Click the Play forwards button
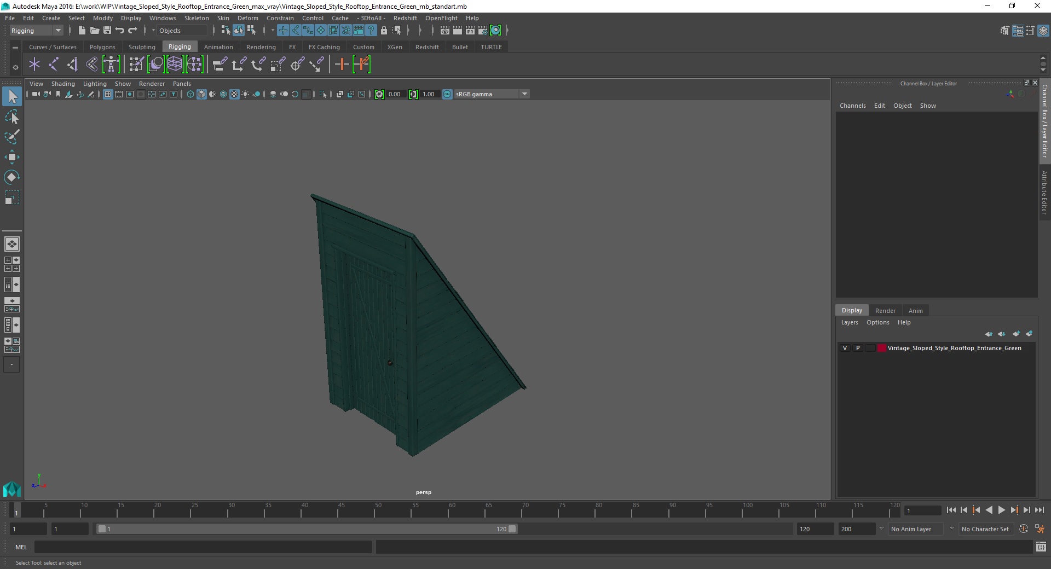 click(1001, 510)
